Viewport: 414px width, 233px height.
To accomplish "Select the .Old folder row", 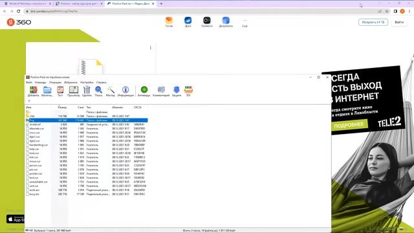I will pos(87,116).
